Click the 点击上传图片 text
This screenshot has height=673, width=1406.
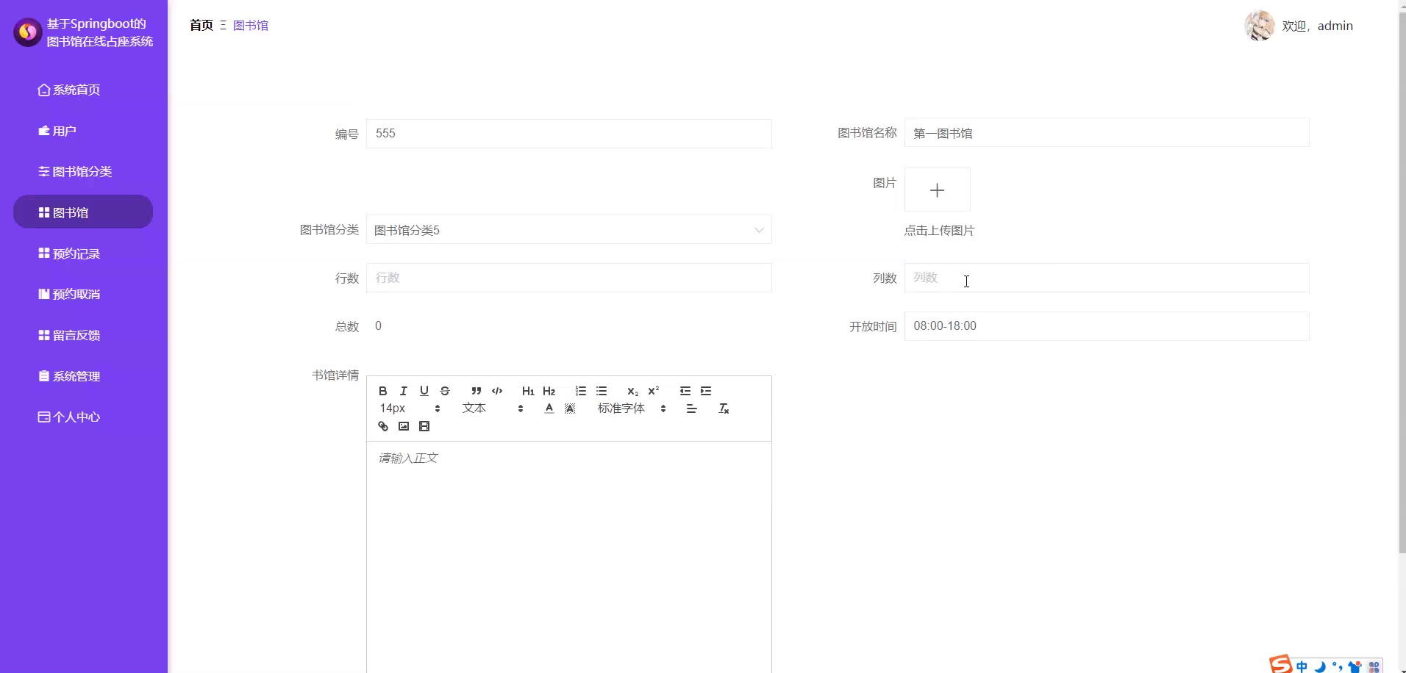(939, 231)
